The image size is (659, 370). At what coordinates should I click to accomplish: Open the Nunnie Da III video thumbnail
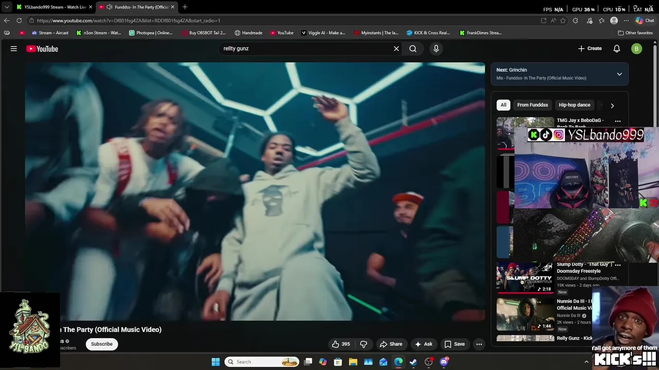coord(525,314)
